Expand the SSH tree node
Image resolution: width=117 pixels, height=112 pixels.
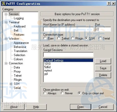tap(11, 84)
